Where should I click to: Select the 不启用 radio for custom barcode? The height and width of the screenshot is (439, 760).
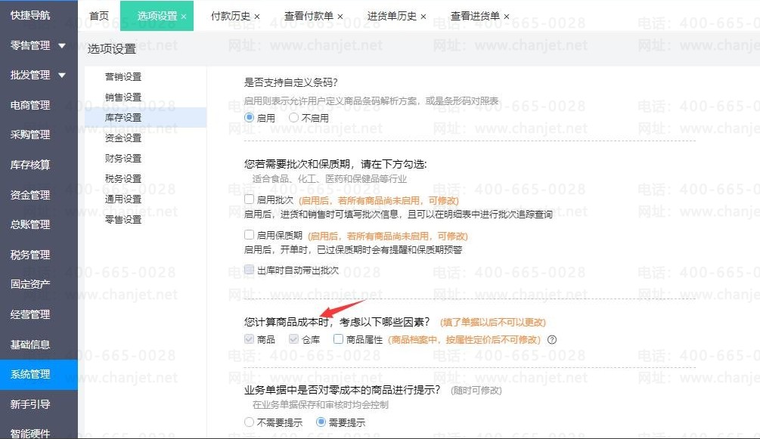pyautogui.click(x=293, y=117)
